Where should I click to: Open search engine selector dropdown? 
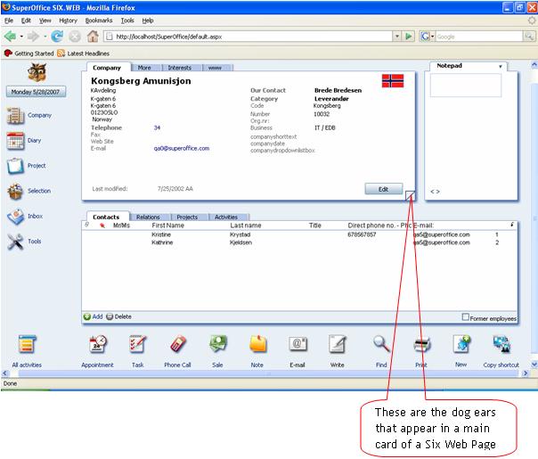432,36
